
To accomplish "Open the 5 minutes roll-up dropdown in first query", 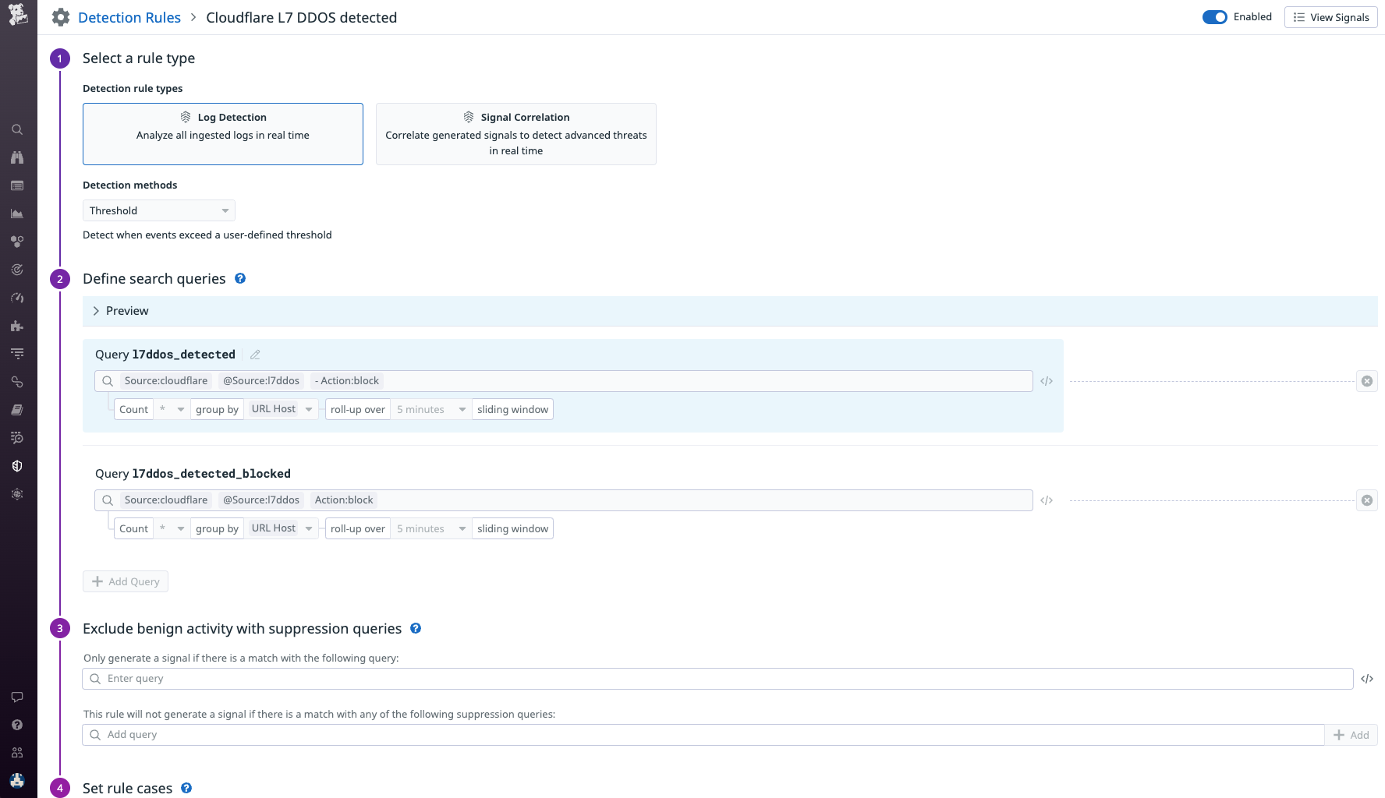I will point(430,409).
